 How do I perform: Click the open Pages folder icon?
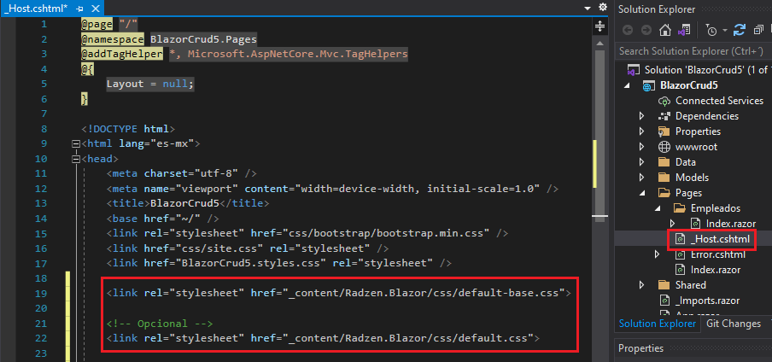point(664,193)
